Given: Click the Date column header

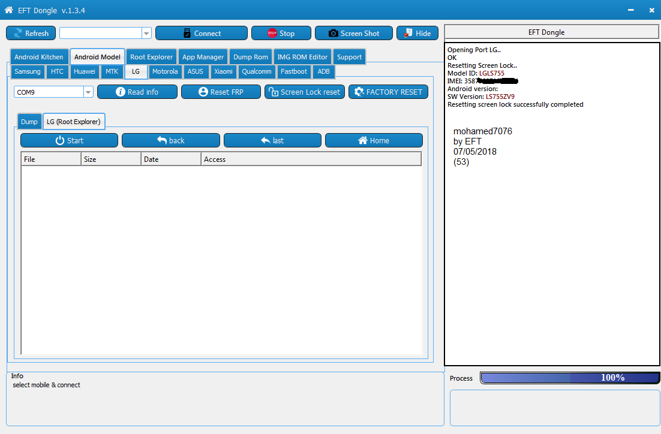Looking at the screenshot, I should [171, 159].
